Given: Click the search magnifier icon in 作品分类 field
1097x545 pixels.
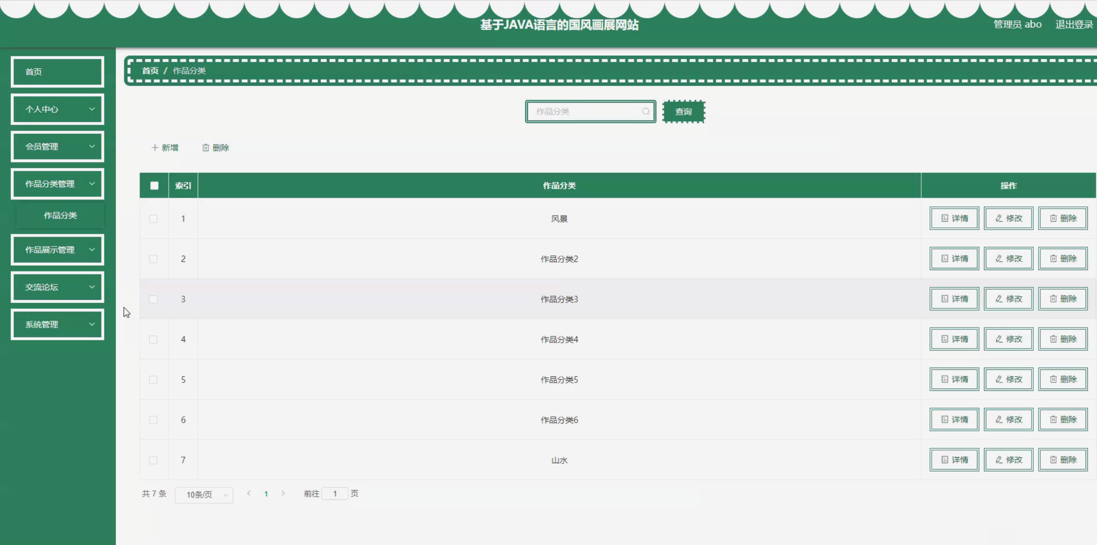Looking at the screenshot, I should [x=645, y=112].
